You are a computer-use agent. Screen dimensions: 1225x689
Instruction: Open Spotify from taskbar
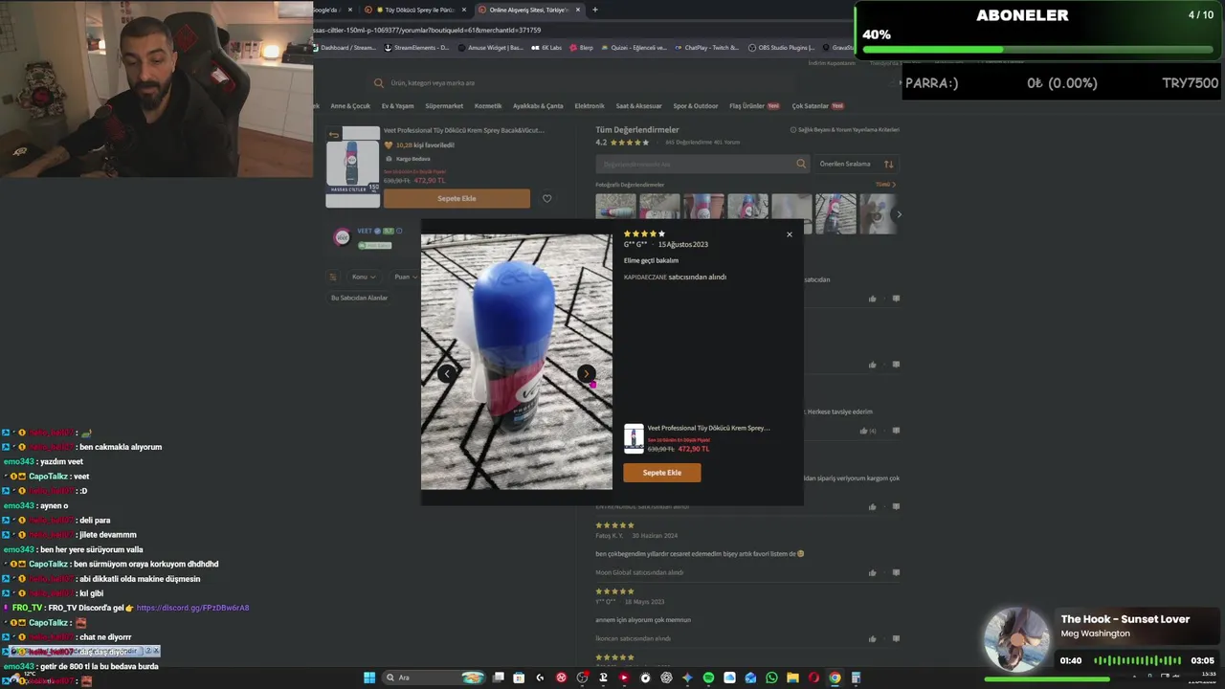[708, 678]
